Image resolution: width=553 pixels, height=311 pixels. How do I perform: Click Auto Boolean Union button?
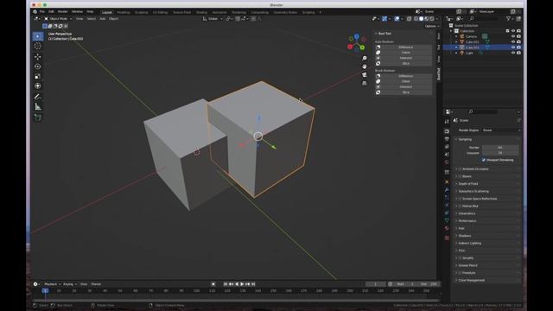[406, 53]
